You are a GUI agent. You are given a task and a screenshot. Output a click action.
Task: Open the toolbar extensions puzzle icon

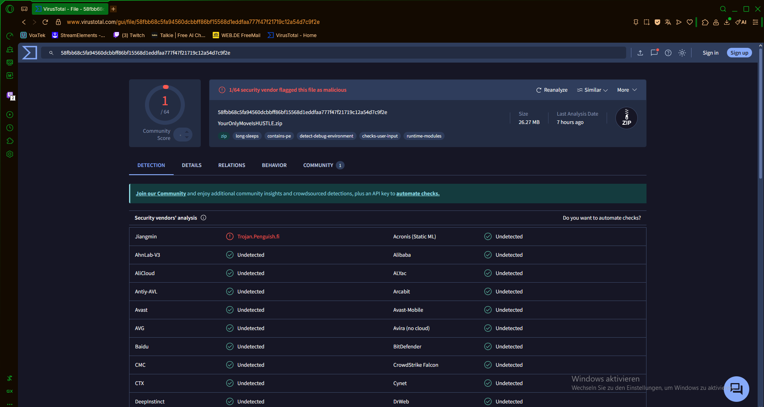point(705,22)
